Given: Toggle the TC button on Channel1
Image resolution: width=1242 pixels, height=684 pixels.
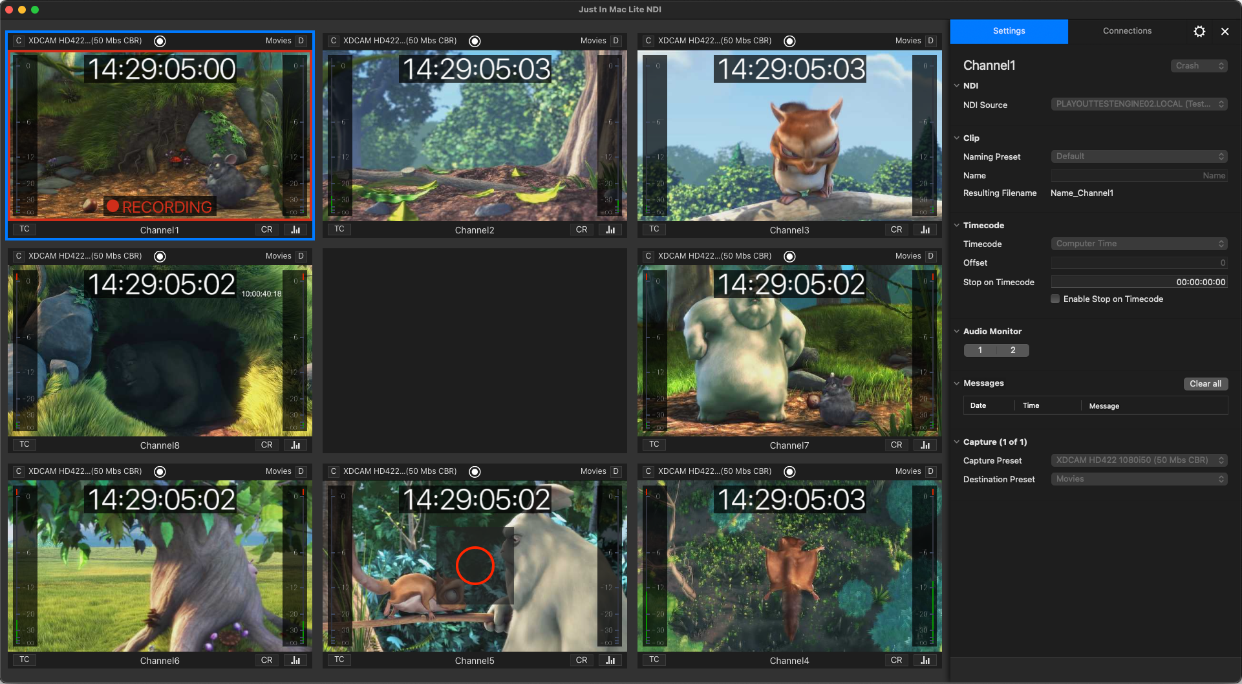Looking at the screenshot, I should pyautogui.click(x=25, y=229).
